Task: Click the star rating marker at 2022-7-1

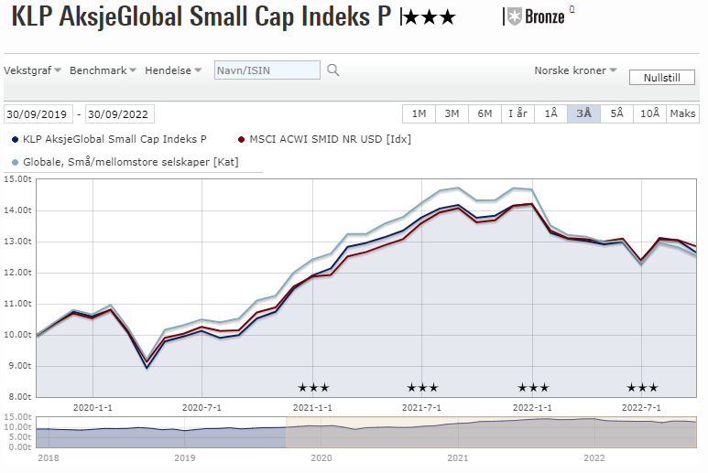Action: [x=643, y=387]
